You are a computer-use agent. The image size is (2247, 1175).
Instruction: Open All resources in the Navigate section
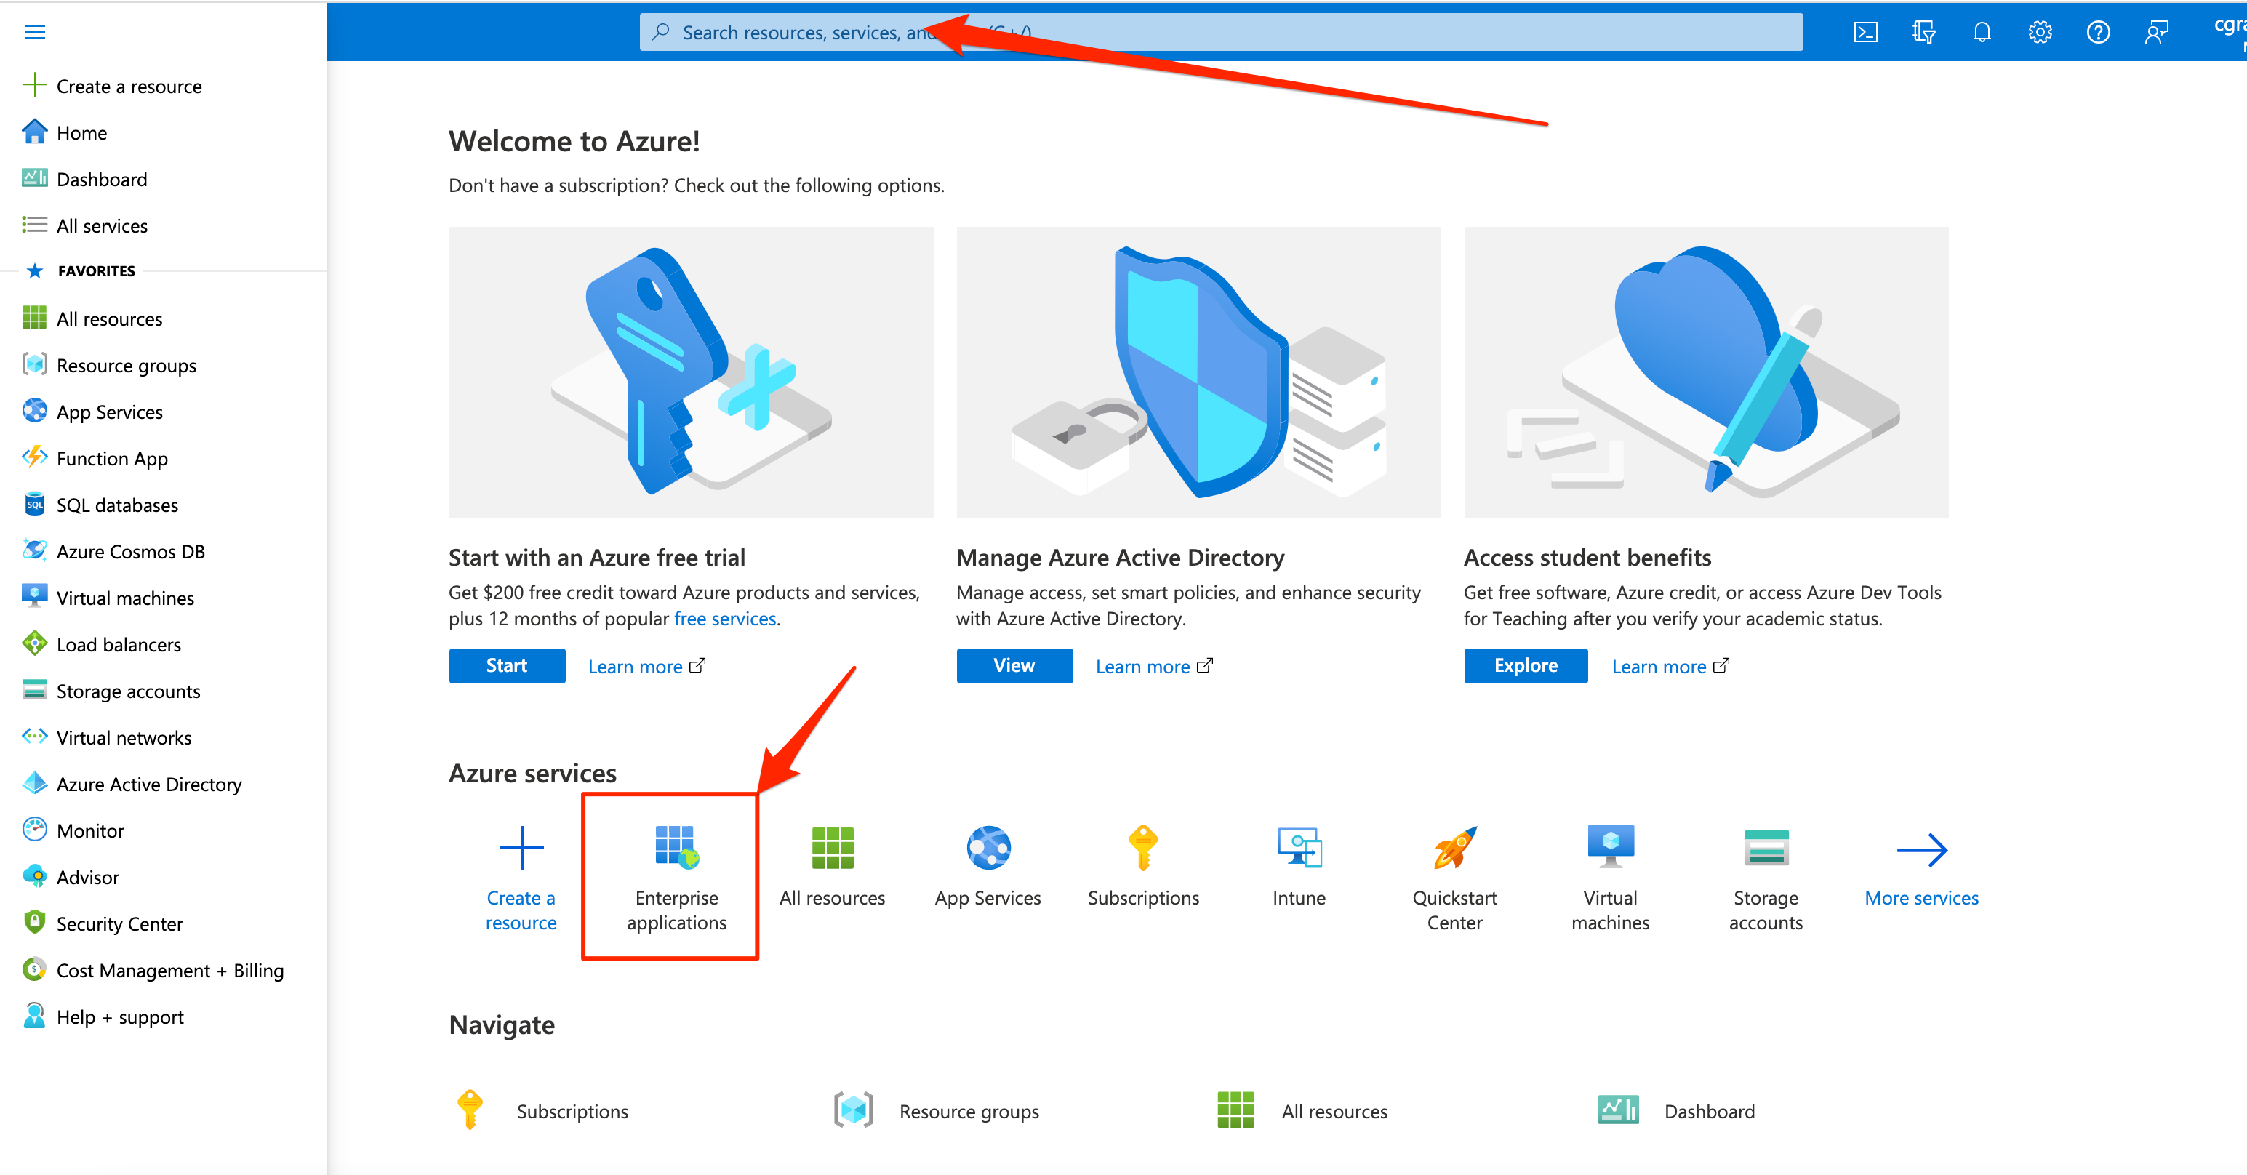1302,1110
